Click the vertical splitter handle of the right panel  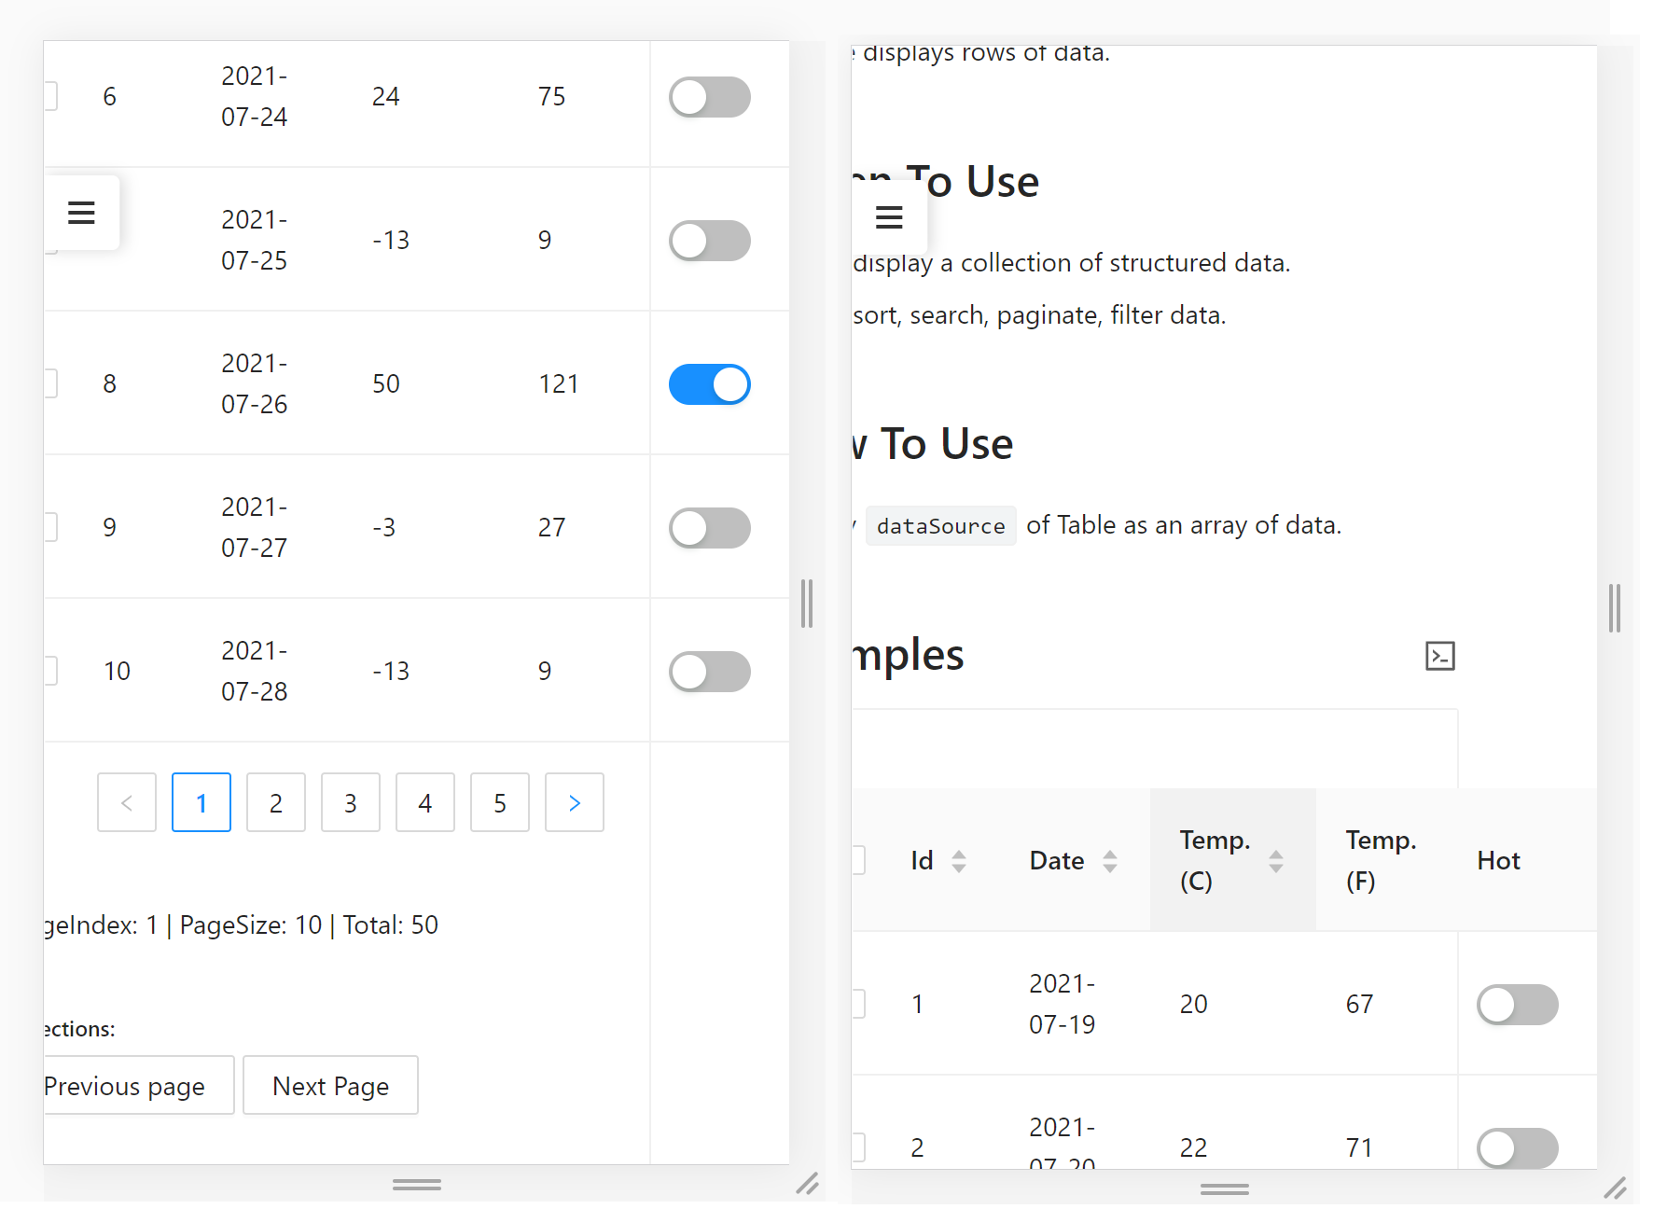pos(1615,608)
